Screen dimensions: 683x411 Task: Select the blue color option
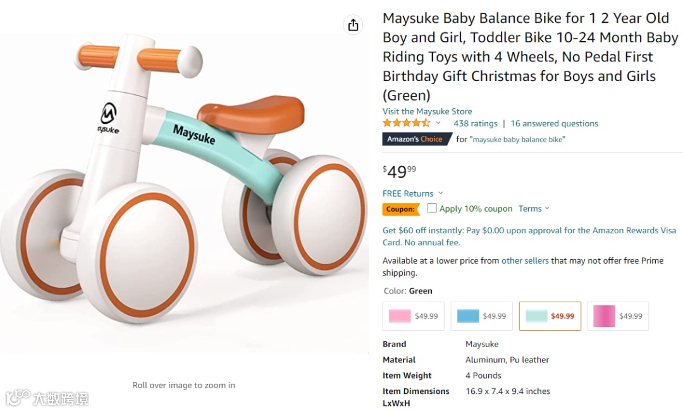click(x=481, y=316)
